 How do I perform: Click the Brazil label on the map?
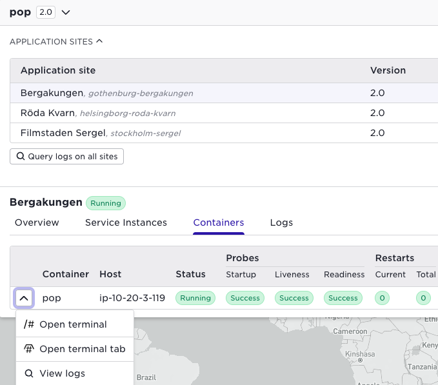pyautogui.click(x=146, y=377)
